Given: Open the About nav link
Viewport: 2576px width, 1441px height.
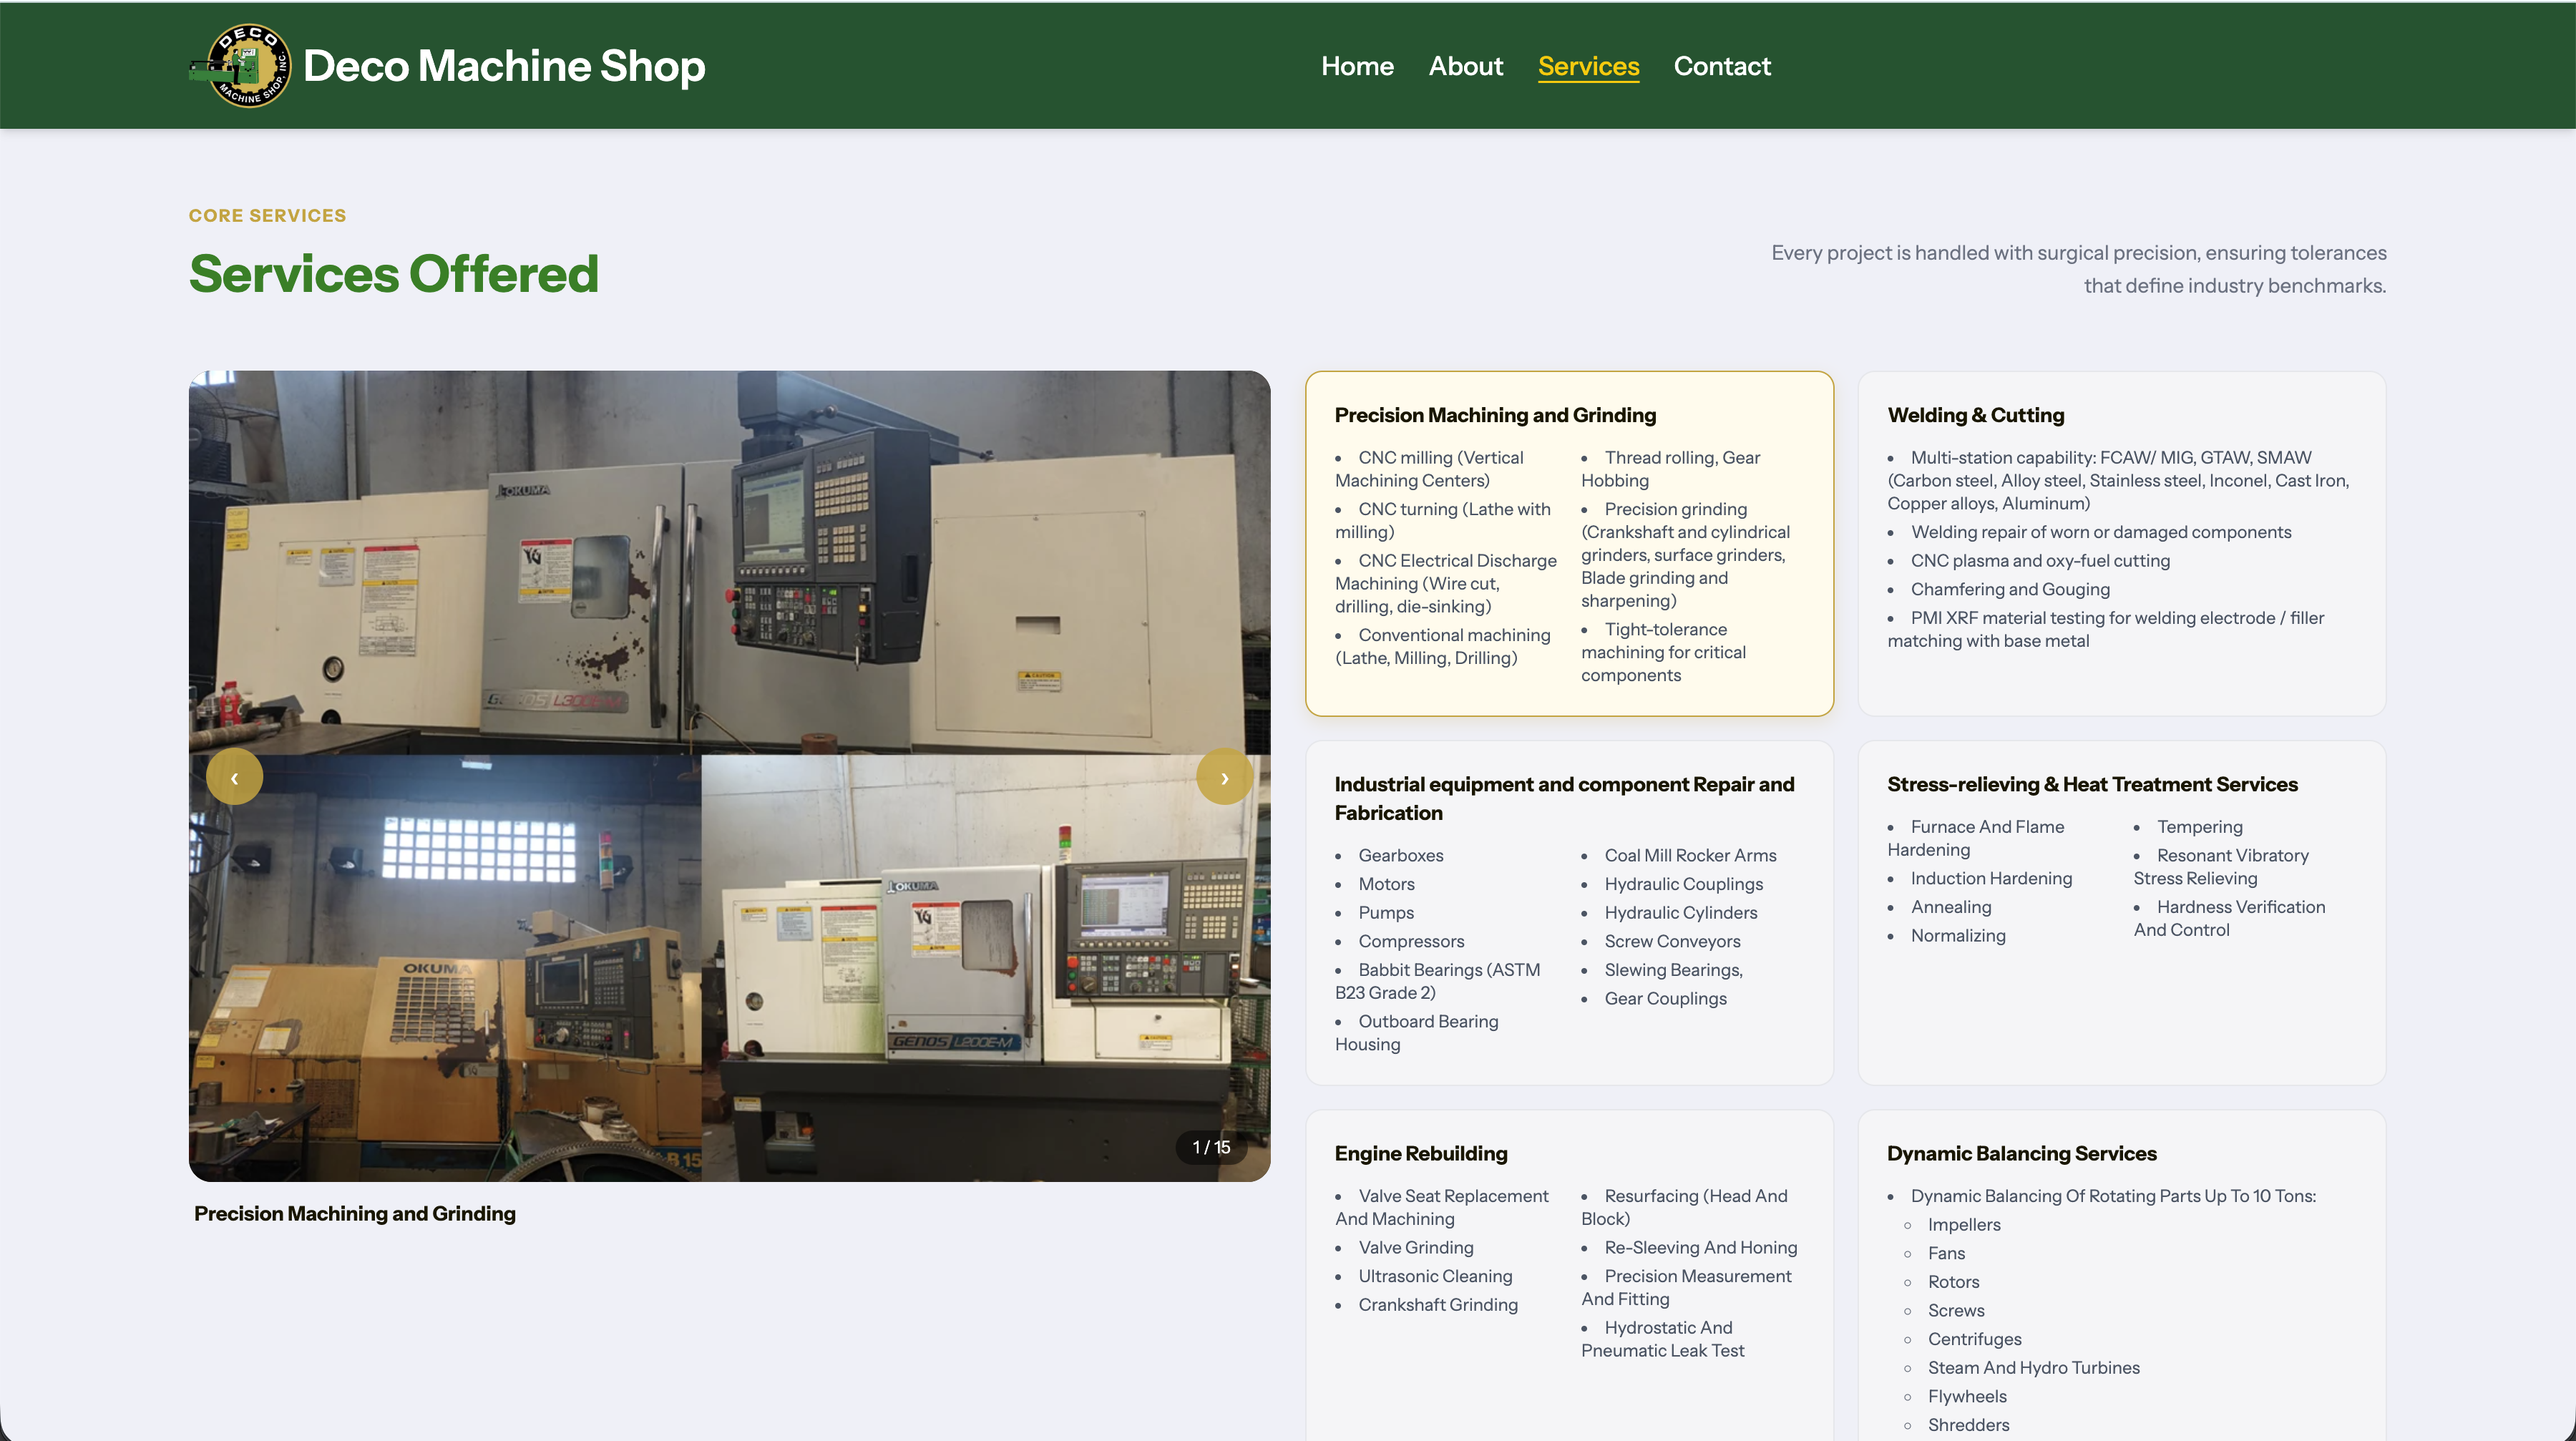Looking at the screenshot, I should click(1465, 66).
